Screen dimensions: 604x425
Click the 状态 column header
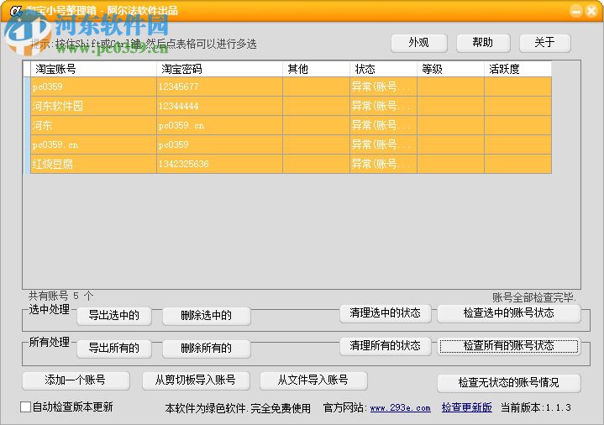pyautogui.click(x=383, y=69)
